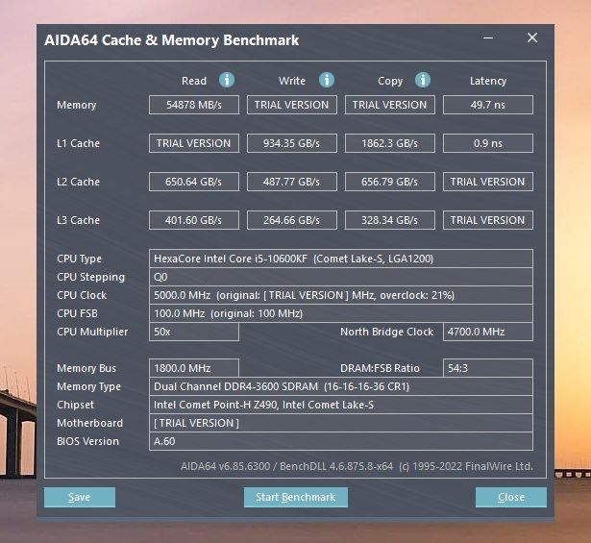Select L1 Cache Copy 1862.3 GB/s
The height and width of the screenshot is (543, 591).
click(x=390, y=143)
